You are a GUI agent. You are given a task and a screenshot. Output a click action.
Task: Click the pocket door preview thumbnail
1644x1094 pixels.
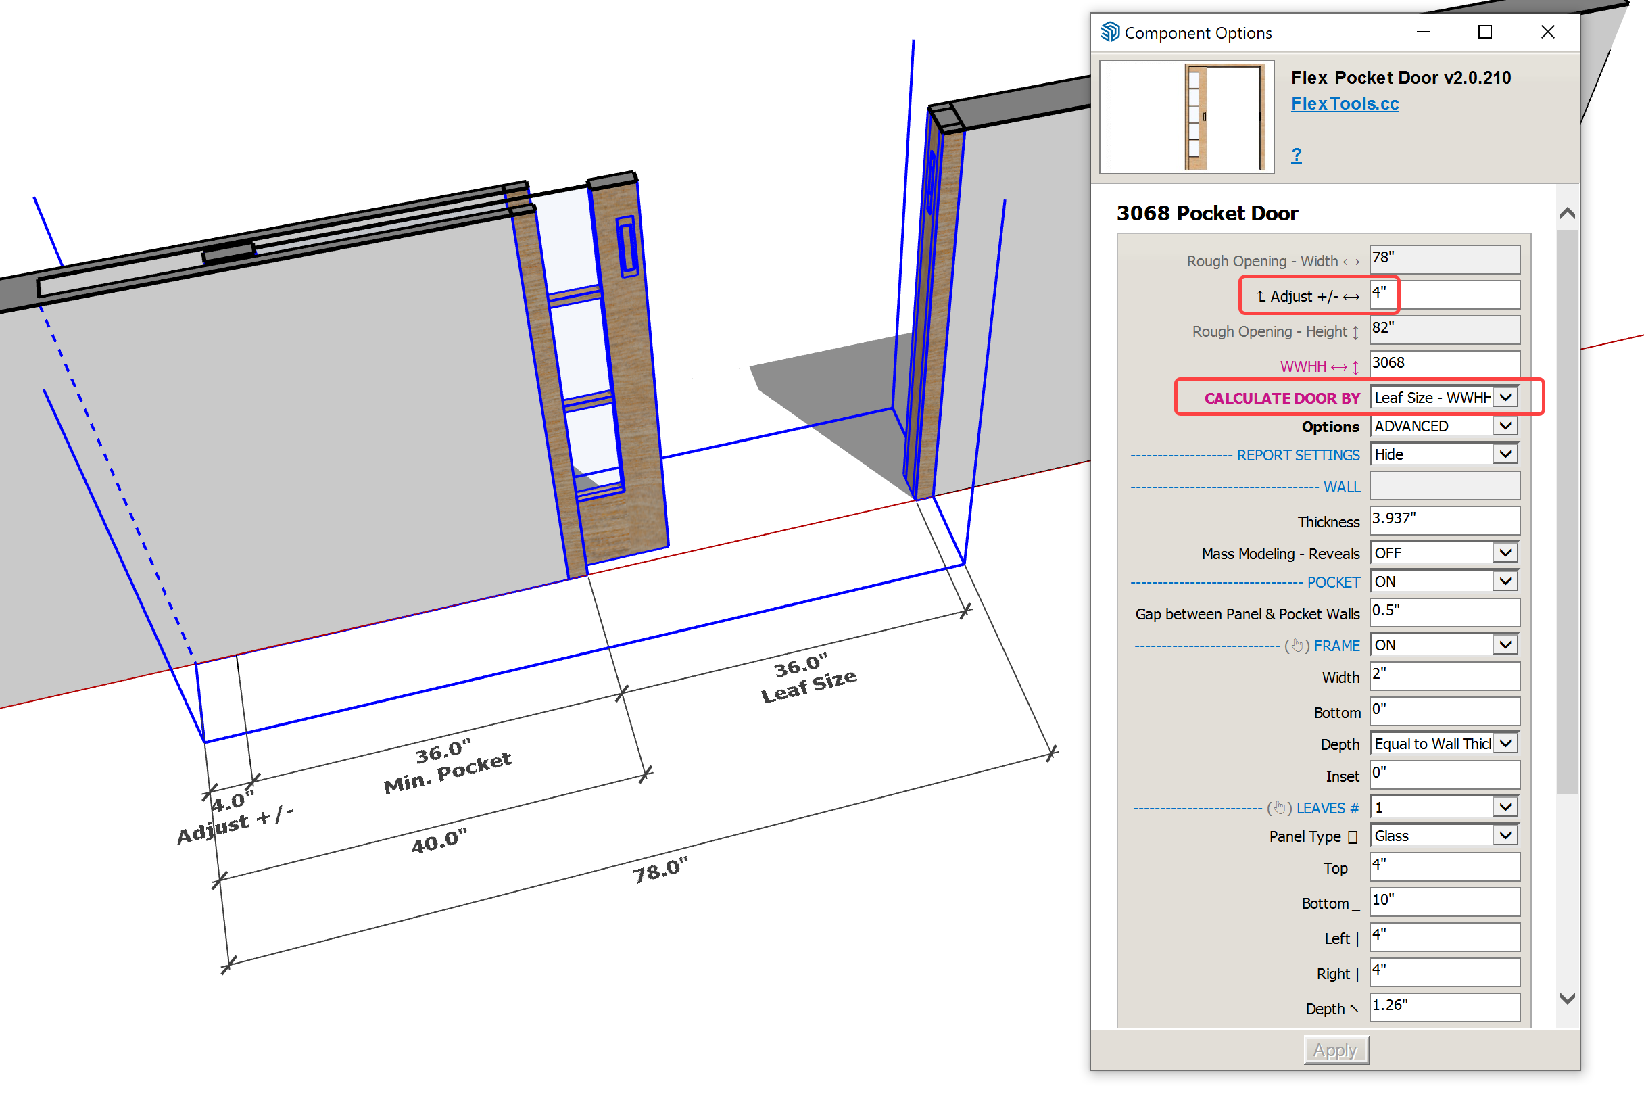[x=1186, y=116]
